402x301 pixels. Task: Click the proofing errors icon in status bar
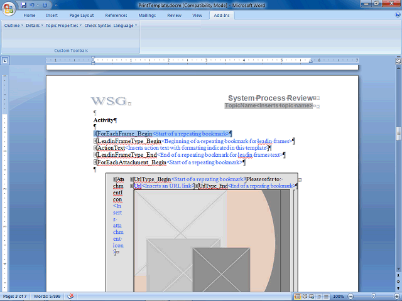click(x=70, y=297)
